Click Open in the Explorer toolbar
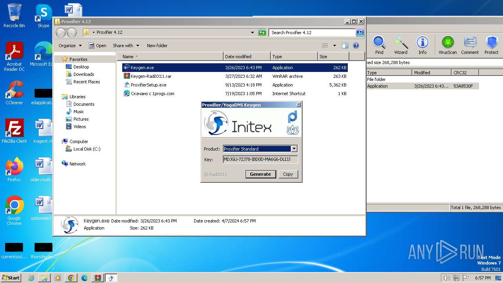This screenshot has height=283, width=503. 97,46
